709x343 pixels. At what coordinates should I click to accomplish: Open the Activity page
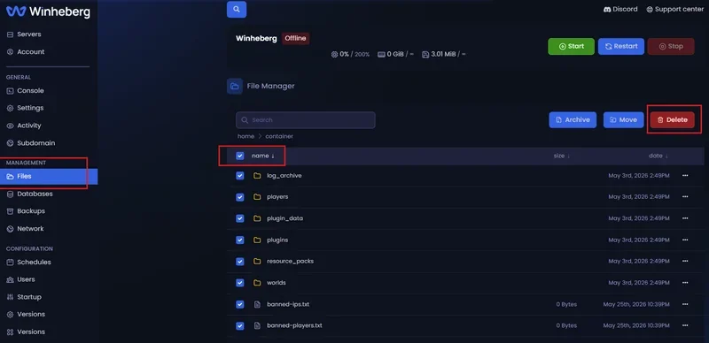24,126
